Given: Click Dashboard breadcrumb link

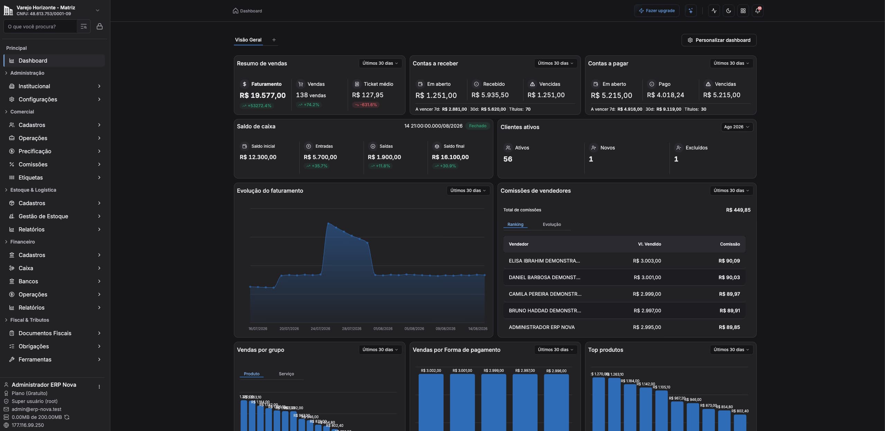Looking at the screenshot, I should [x=251, y=11].
